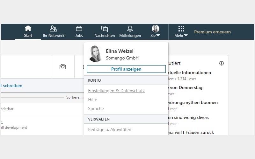Click the Elina Weizel name in dropdown
This screenshot has width=255, height=159.
(120, 51)
